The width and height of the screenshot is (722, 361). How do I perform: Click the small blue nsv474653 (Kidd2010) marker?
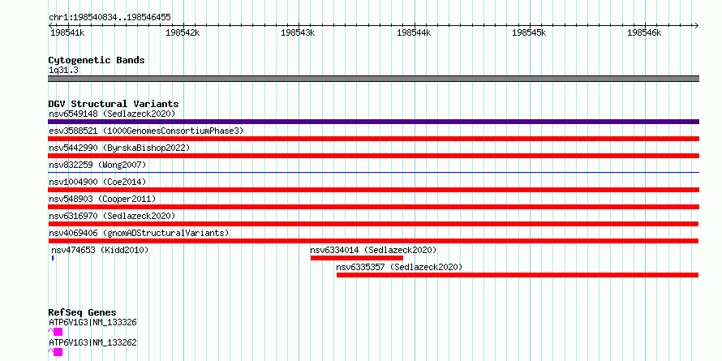click(x=53, y=258)
